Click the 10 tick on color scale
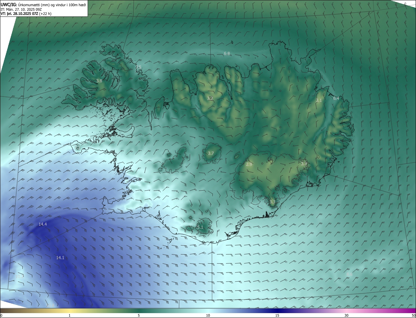The width and height of the screenshot is (416, 318). point(208,315)
